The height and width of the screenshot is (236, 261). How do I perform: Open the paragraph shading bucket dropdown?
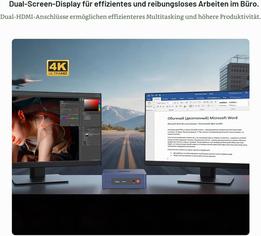click(x=208, y=106)
